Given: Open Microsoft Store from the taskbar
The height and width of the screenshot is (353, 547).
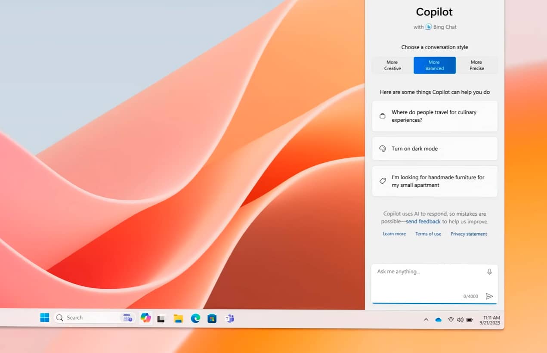Looking at the screenshot, I should coord(212,319).
